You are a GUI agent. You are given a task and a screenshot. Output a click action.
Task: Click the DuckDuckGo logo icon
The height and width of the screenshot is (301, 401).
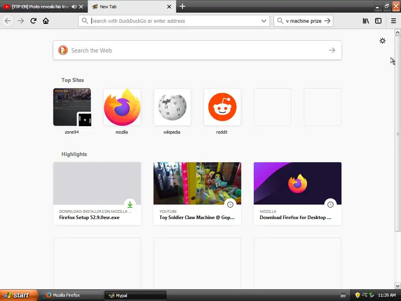click(63, 50)
